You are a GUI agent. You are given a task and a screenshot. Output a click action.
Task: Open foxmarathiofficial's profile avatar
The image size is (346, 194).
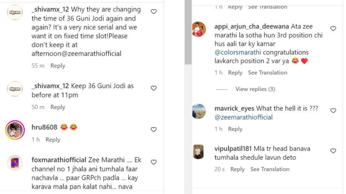pyautogui.click(x=15, y=162)
